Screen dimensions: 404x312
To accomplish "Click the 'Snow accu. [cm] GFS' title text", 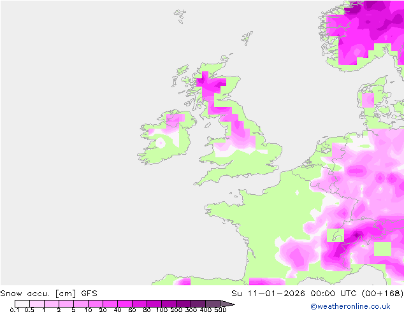I will pos(48,294).
